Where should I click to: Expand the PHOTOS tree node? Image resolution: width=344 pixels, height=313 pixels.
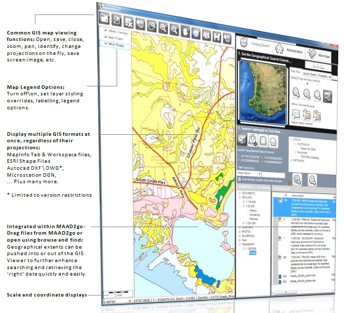pos(240,232)
